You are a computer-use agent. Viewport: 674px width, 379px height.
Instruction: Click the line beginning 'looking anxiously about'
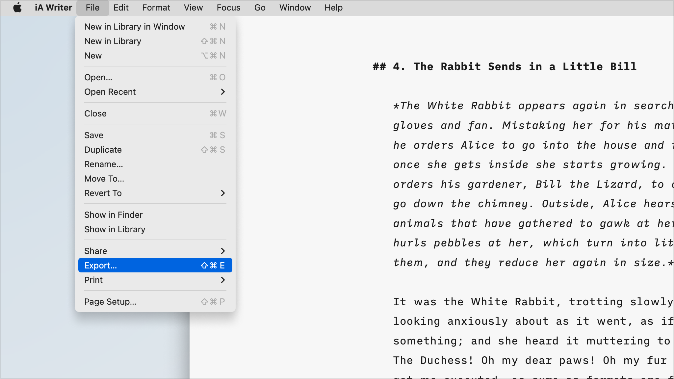pyautogui.click(x=533, y=321)
